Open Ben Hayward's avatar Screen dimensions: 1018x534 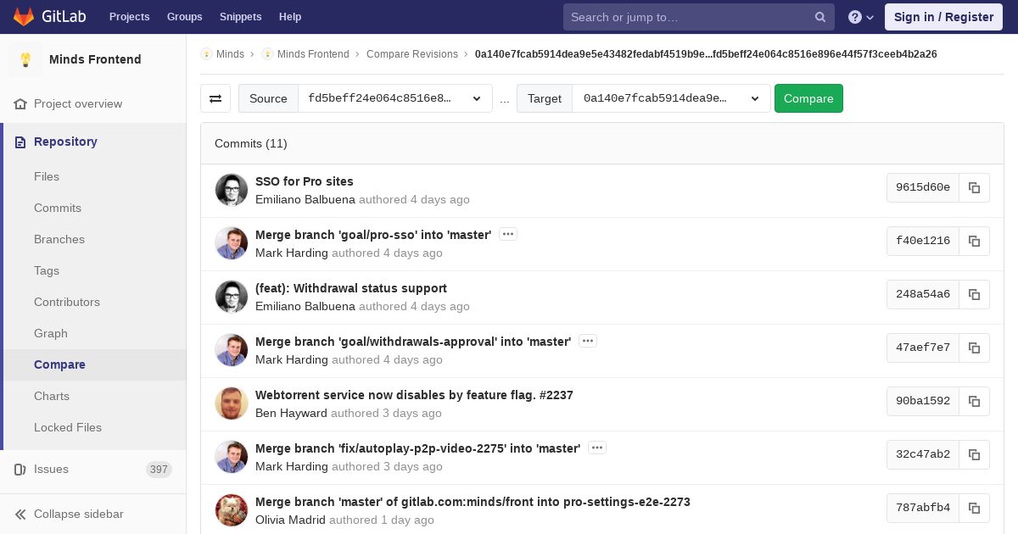click(x=232, y=403)
